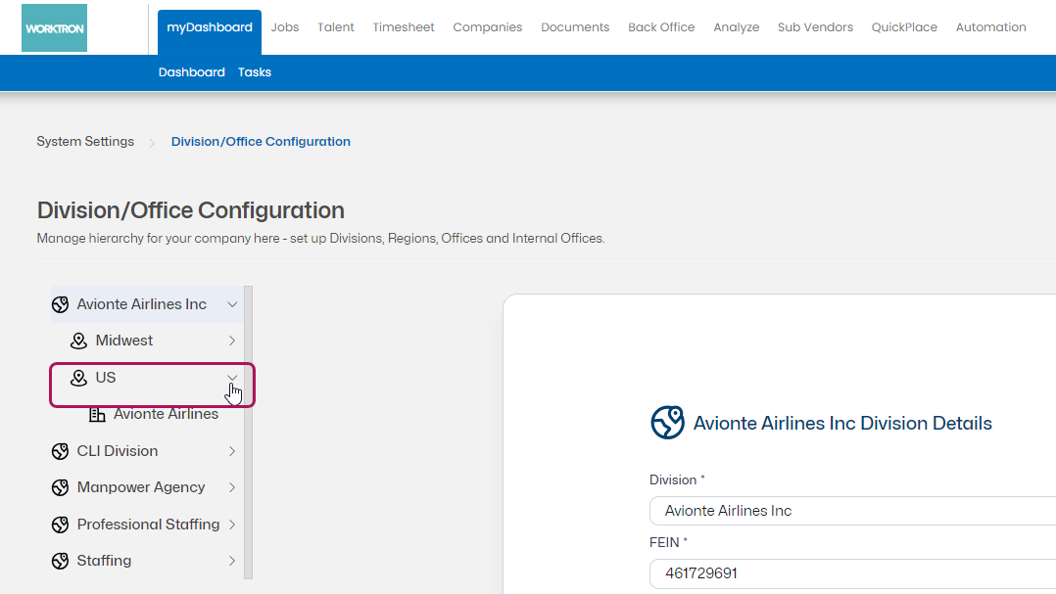
Task: Click the globe icon beside Staffing
Action: point(60,561)
